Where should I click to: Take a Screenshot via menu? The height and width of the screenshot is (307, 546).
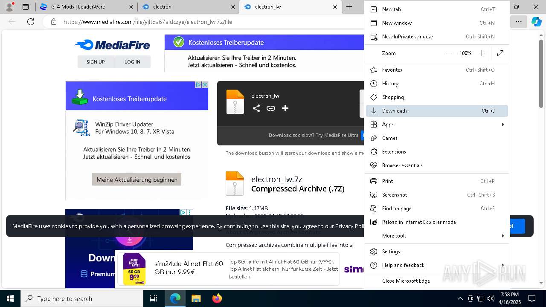pos(437,195)
